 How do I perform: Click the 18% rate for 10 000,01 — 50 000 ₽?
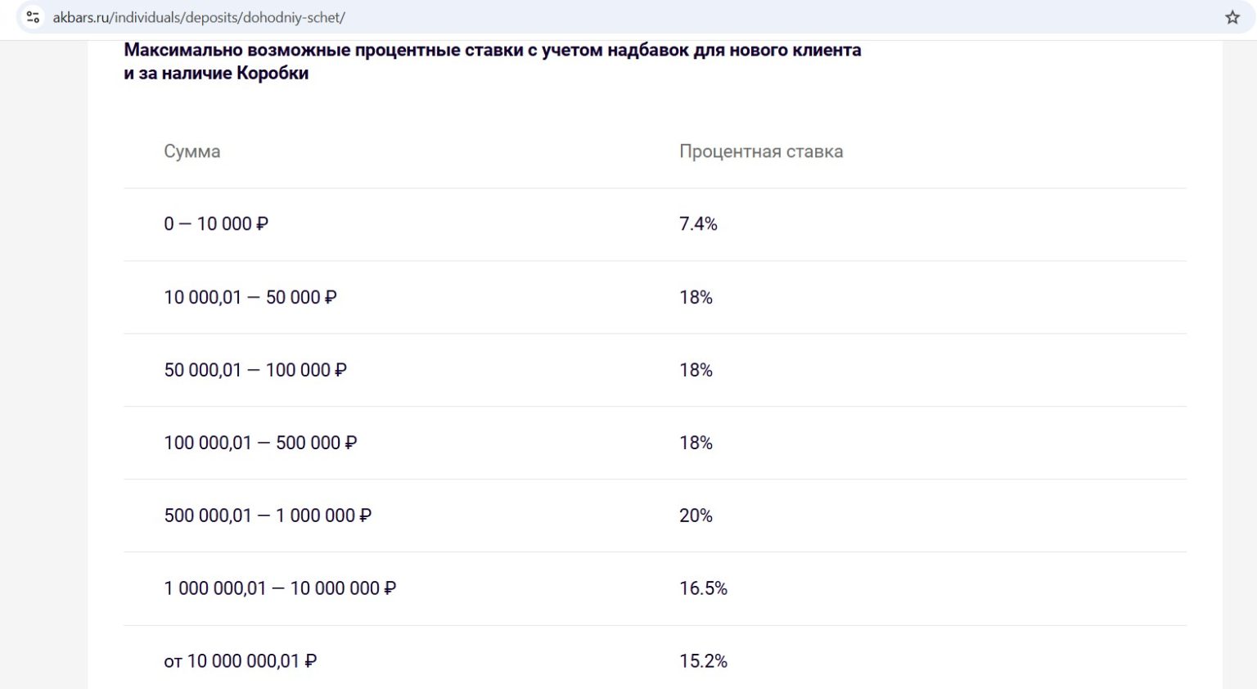696,297
